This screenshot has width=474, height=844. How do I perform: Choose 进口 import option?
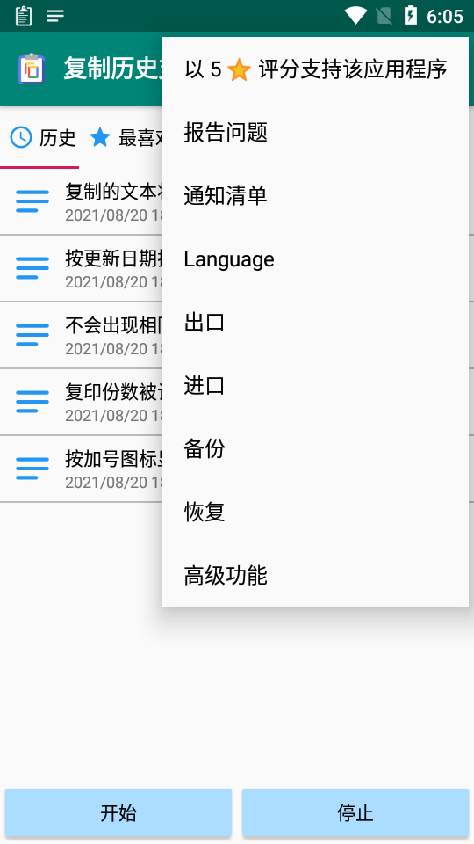315,386
